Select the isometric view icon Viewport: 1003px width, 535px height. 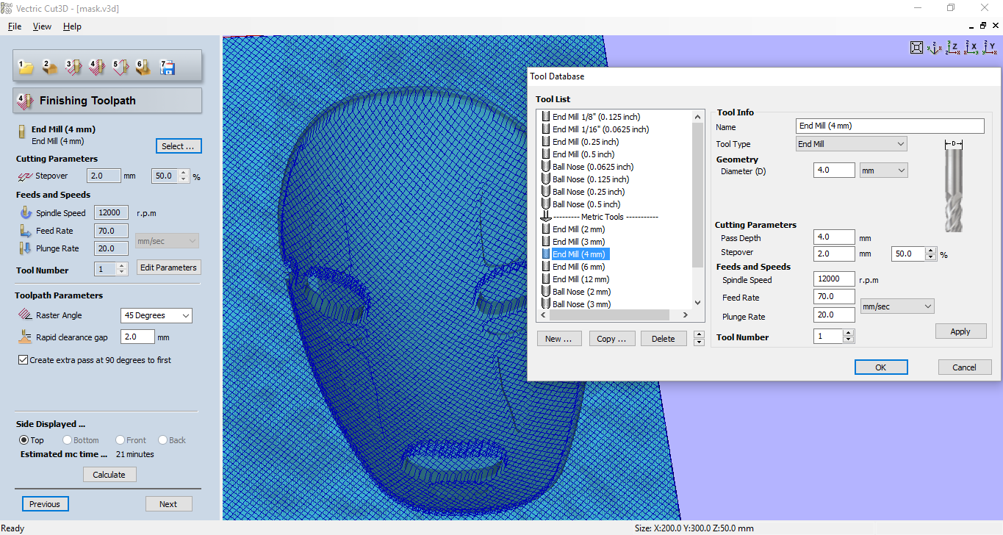pyautogui.click(x=935, y=47)
